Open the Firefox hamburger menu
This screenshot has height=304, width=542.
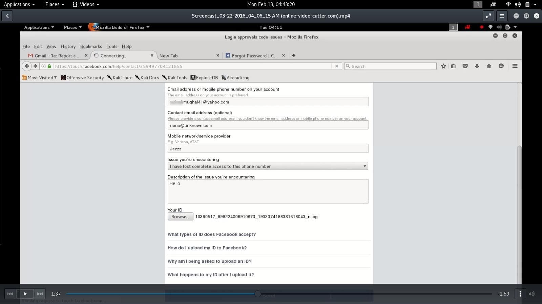pos(515,66)
